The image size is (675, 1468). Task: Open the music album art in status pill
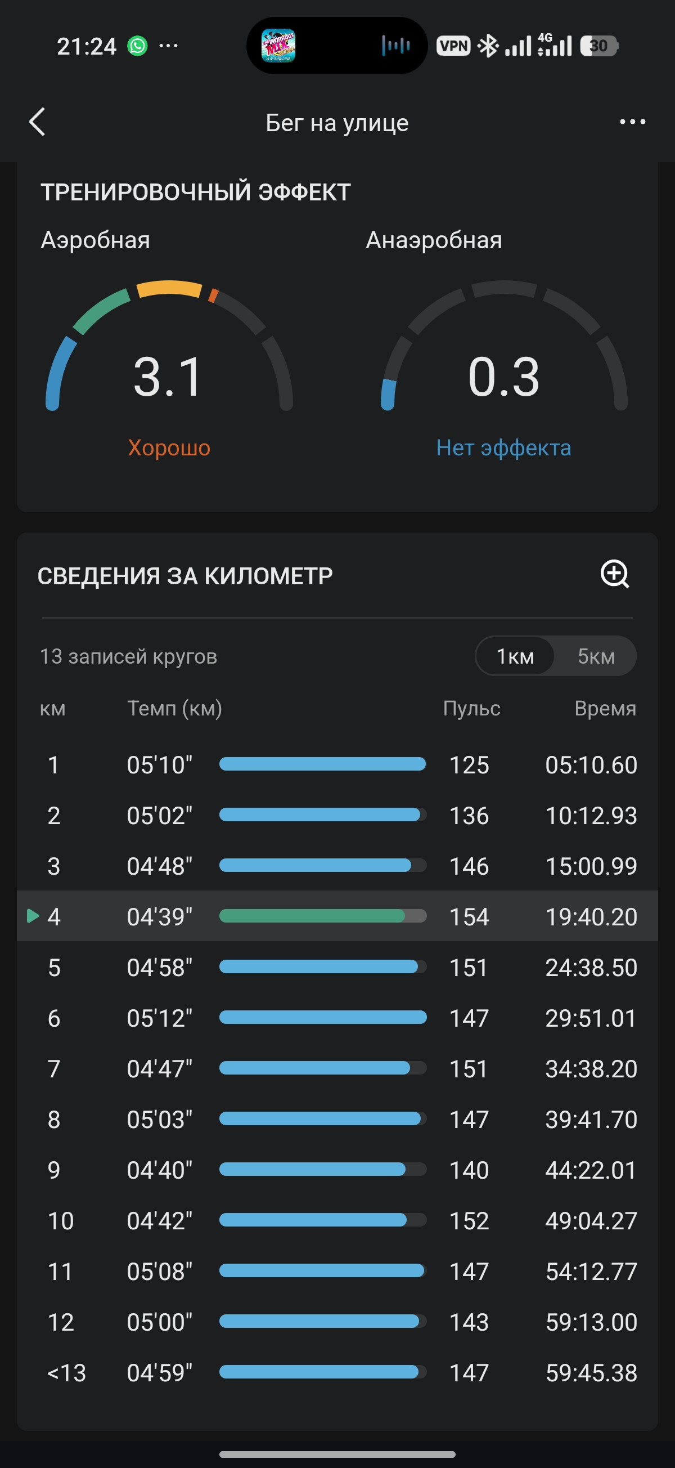point(278,46)
